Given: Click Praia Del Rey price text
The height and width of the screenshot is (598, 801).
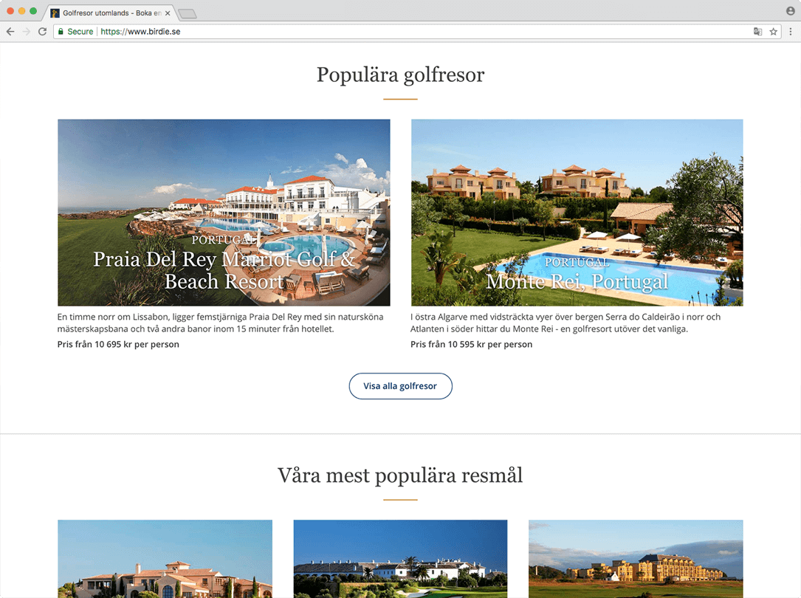Looking at the screenshot, I should pyautogui.click(x=118, y=344).
